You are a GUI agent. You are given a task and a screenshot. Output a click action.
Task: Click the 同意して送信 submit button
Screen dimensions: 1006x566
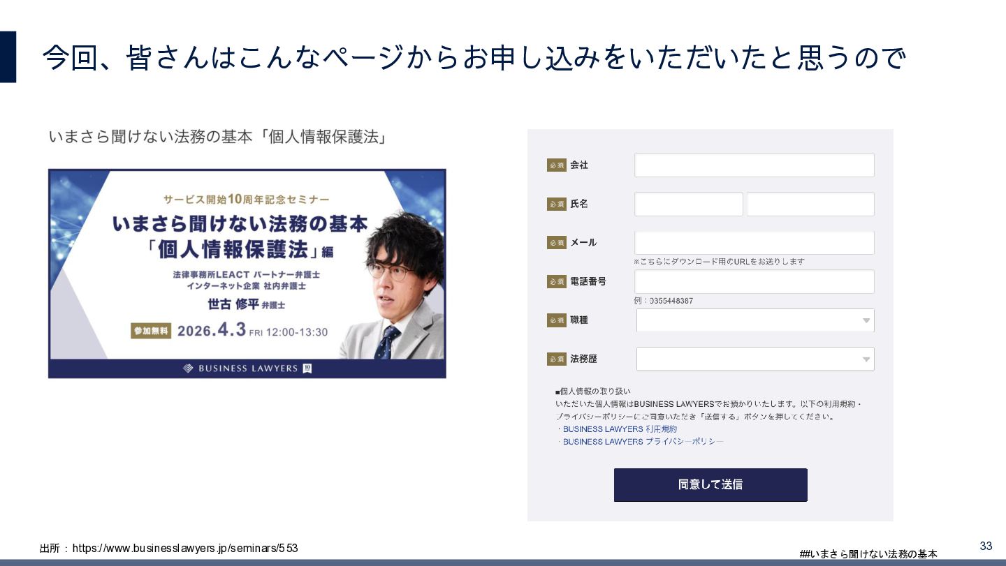[x=710, y=484]
